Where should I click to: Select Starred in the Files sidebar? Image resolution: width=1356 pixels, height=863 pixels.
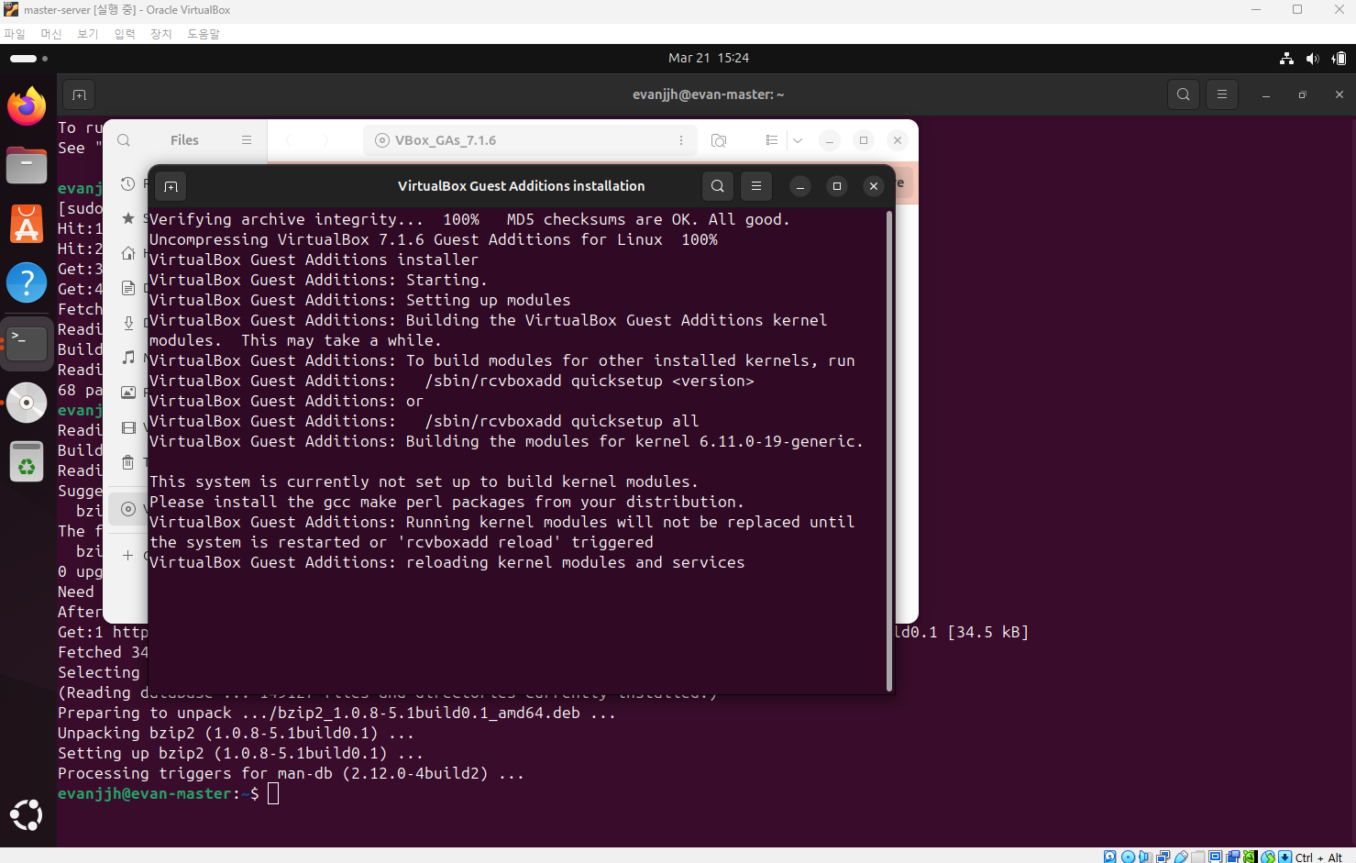(128, 218)
